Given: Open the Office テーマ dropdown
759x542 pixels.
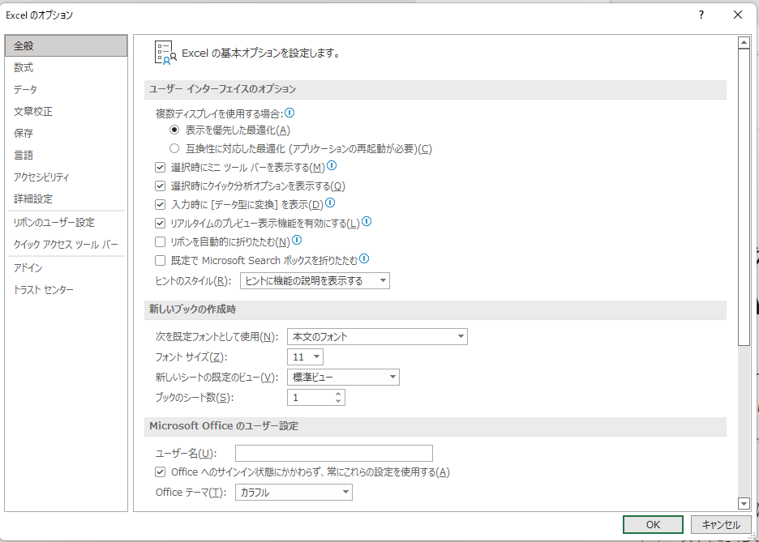Looking at the screenshot, I should (x=294, y=493).
